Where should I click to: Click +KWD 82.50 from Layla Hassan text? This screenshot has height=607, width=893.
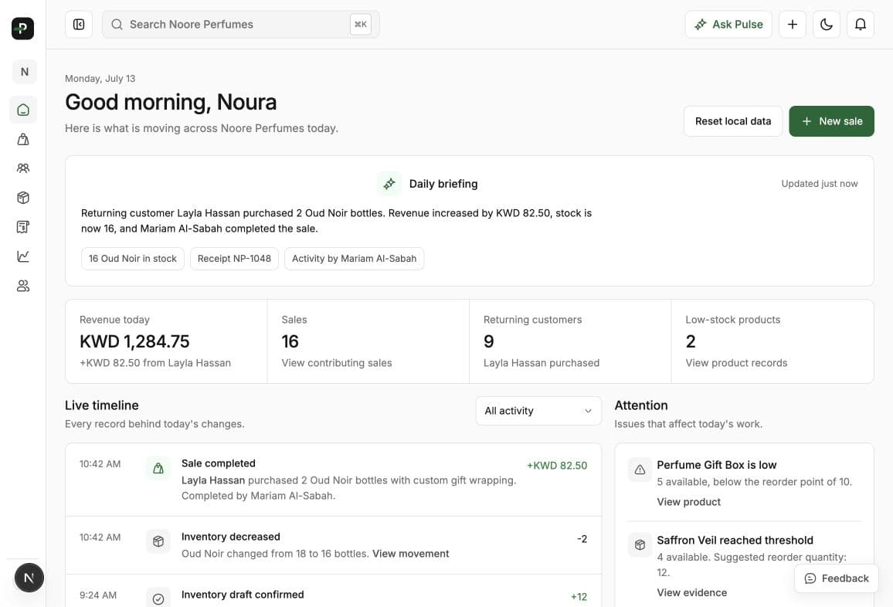click(x=155, y=363)
